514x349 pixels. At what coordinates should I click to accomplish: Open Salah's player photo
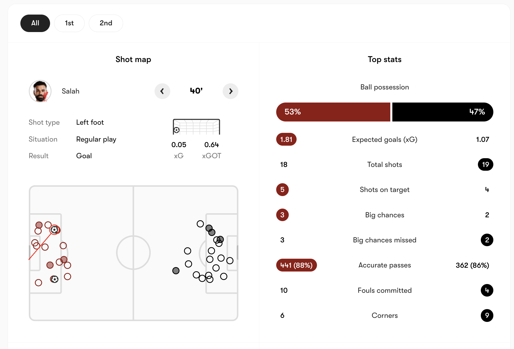tap(40, 91)
